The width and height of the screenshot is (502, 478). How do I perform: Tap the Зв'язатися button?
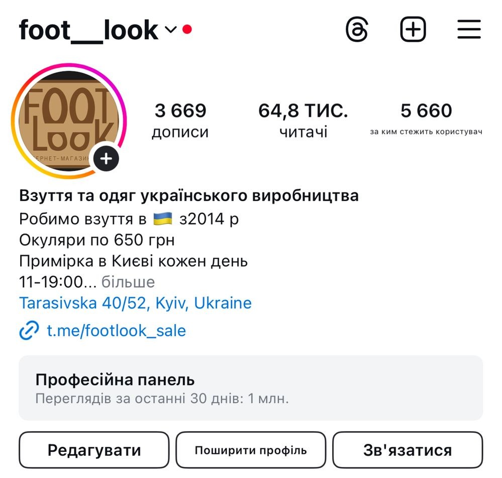click(408, 450)
